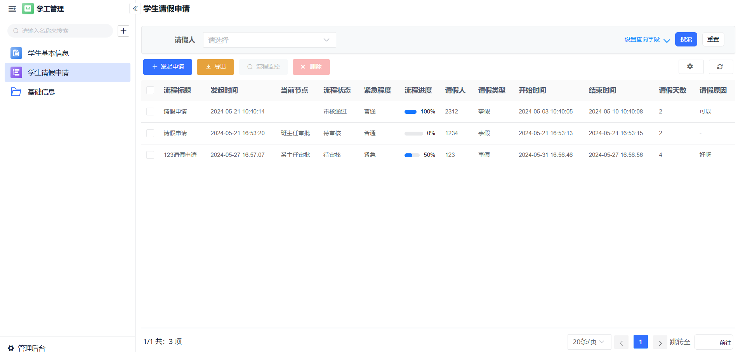Click 当前节点 column header

click(294, 90)
